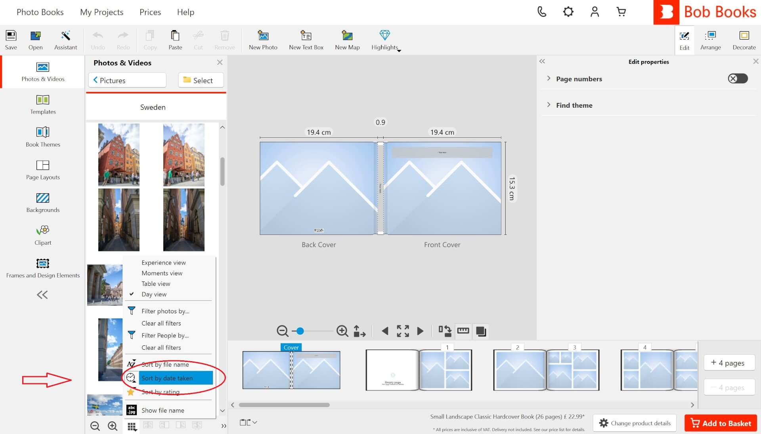This screenshot has width=761, height=434.
Task: Select the checked Day view option
Action: (154, 294)
